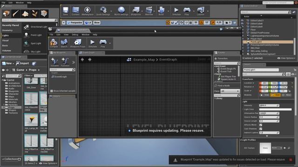Open Content Browser View Options dropdown

[x=48, y=163]
